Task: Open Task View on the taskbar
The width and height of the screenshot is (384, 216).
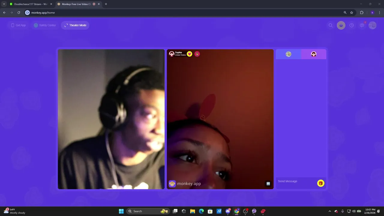Action: tap(175, 211)
